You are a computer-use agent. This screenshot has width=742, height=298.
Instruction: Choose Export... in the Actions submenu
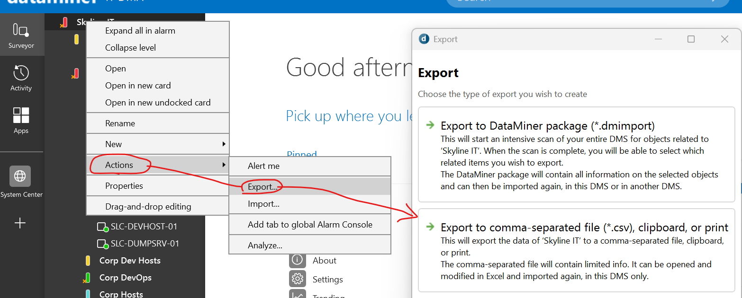tap(262, 187)
